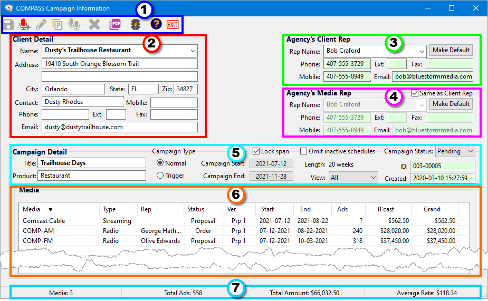Sort the table by Media column header

coord(38,209)
